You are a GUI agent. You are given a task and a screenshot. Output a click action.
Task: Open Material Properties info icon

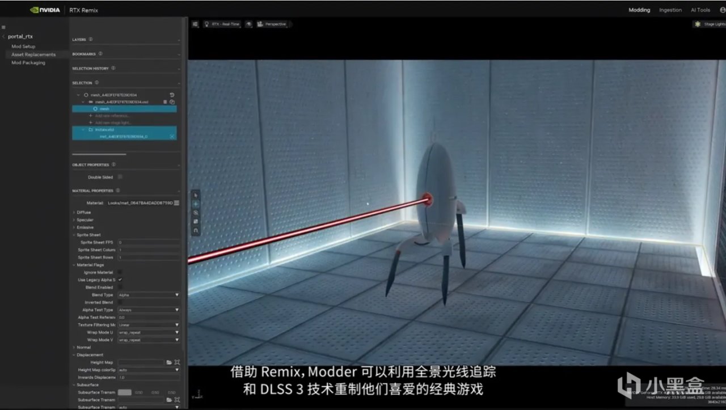118,191
